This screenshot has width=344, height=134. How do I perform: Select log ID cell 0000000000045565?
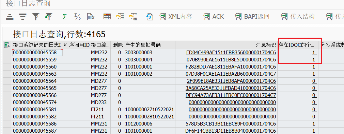[x=37, y=88]
